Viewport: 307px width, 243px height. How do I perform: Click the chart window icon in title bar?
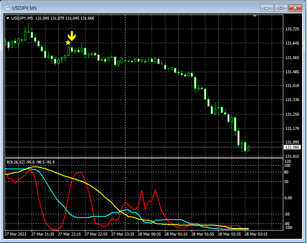(7, 8)
